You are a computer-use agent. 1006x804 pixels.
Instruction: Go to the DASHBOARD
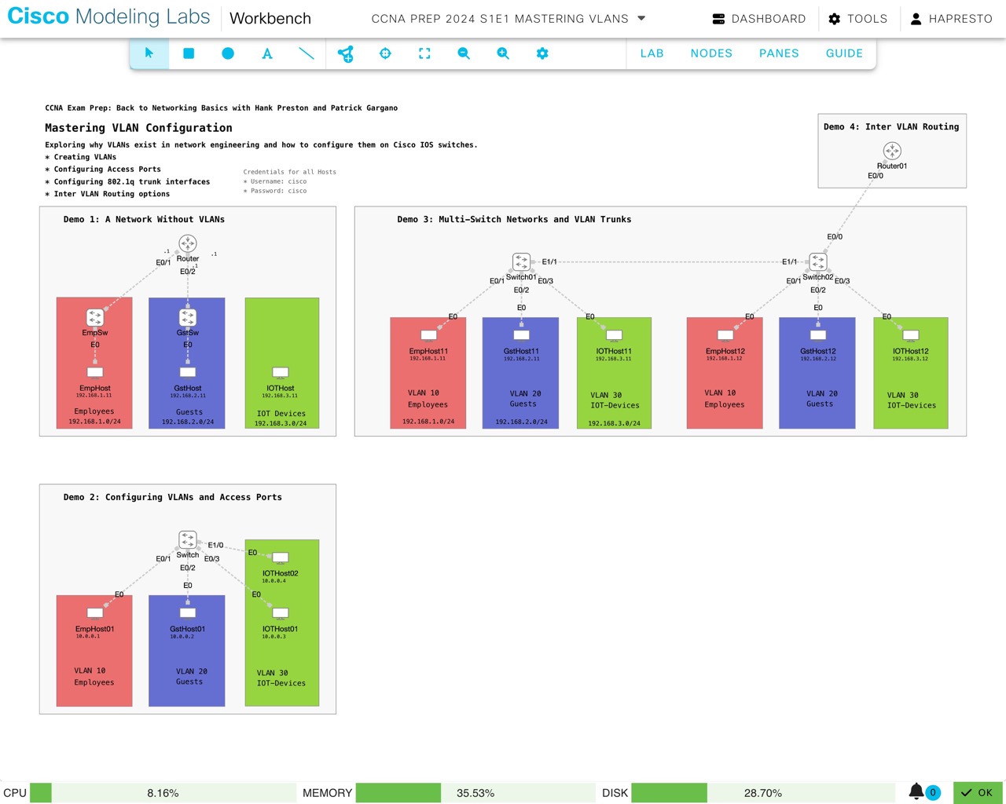758,19
